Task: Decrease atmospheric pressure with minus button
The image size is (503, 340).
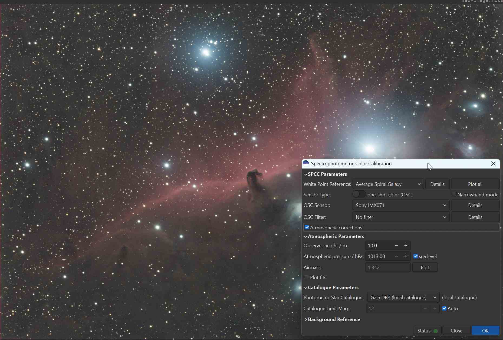Action: [396, 256]
